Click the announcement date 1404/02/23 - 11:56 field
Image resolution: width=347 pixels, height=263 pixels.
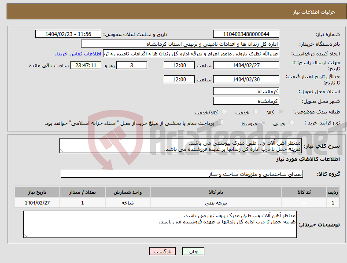68,34
